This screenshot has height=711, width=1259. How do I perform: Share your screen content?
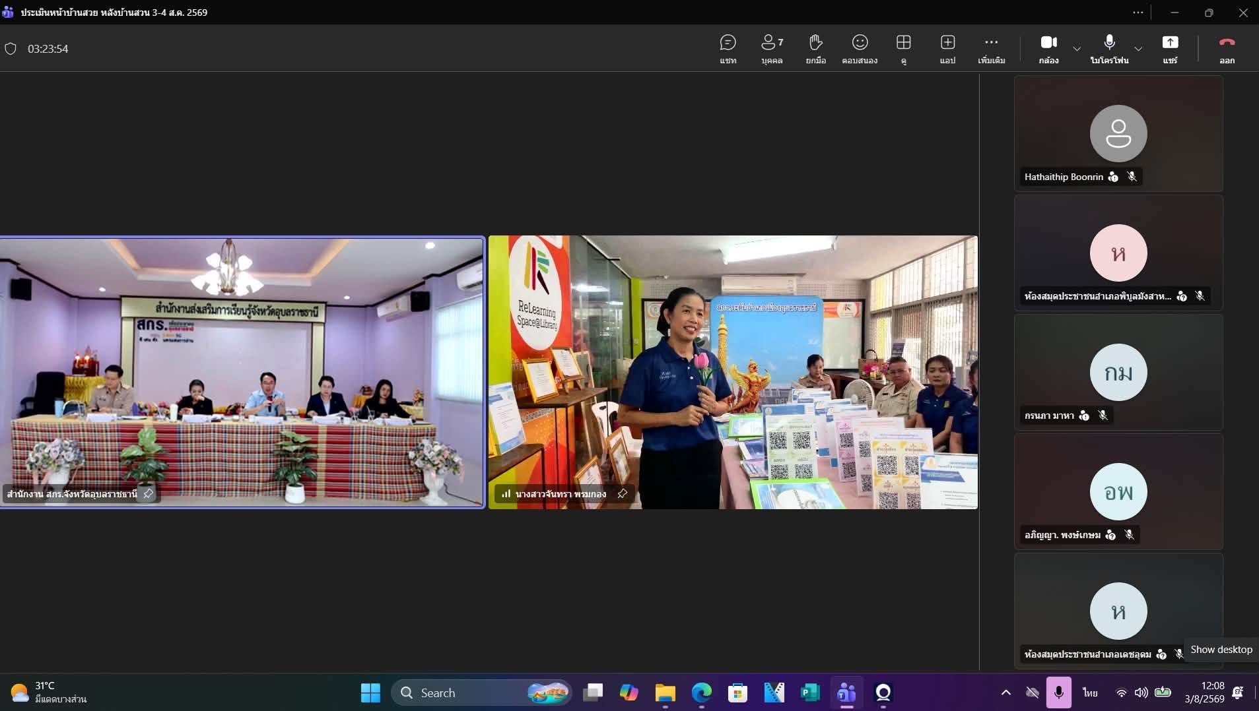coord(1170,49)
